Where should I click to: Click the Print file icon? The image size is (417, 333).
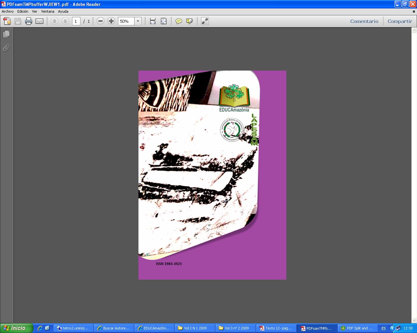tap(29, 21)
